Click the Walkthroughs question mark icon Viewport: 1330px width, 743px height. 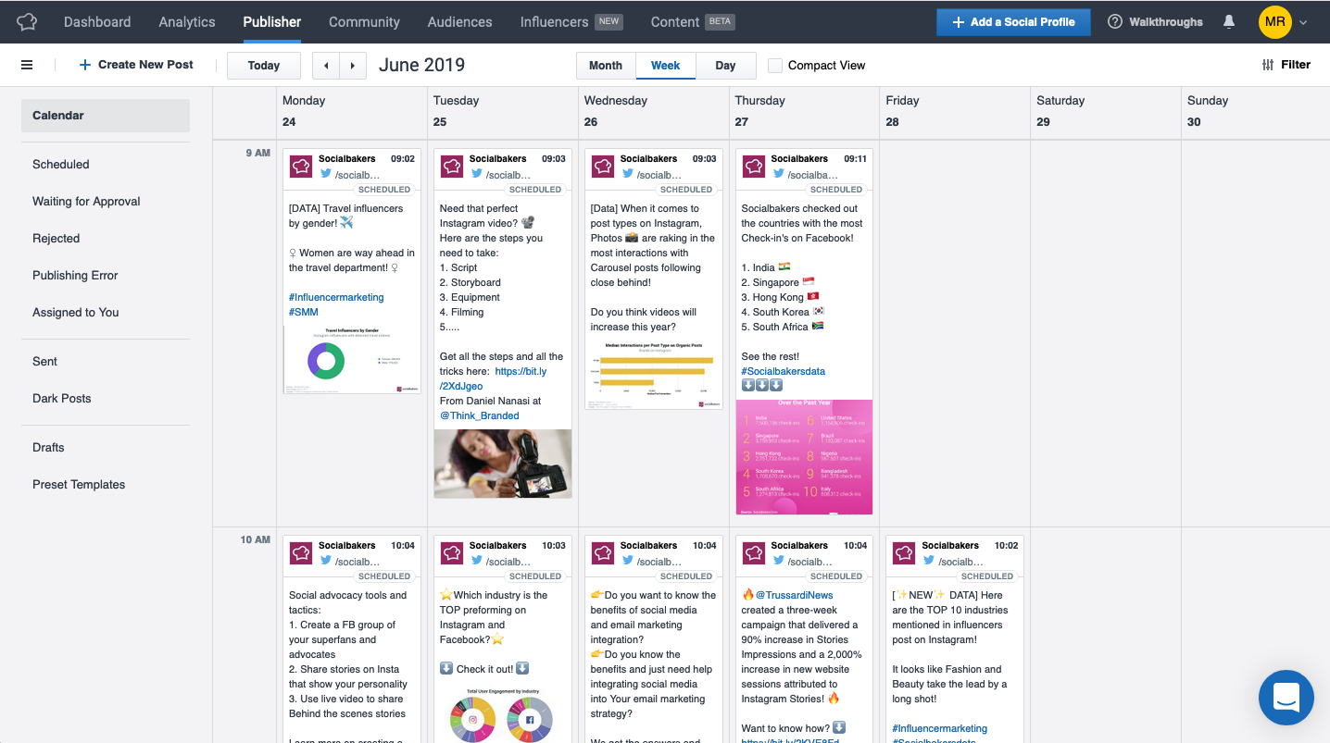pyautogui.click(x=1115, y=21)
